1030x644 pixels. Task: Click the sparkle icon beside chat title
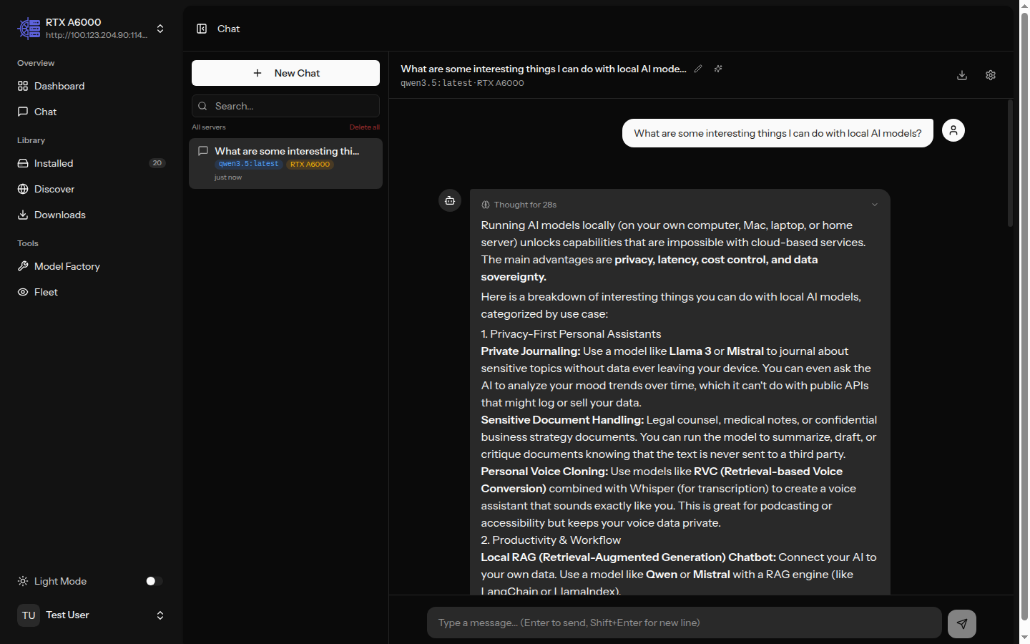[x=718, y=69]
